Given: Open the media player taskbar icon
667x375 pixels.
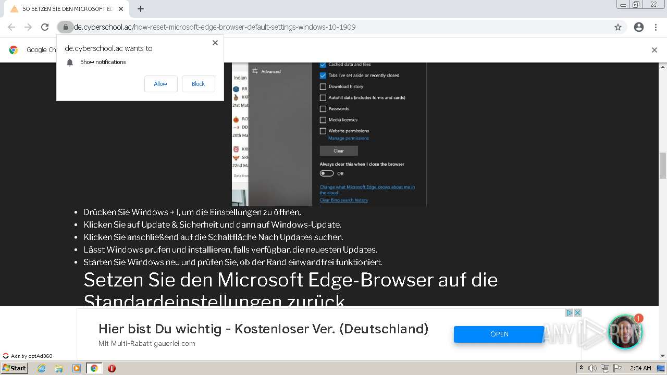Looking at the screenshot, I should click(x=77, y=368).
